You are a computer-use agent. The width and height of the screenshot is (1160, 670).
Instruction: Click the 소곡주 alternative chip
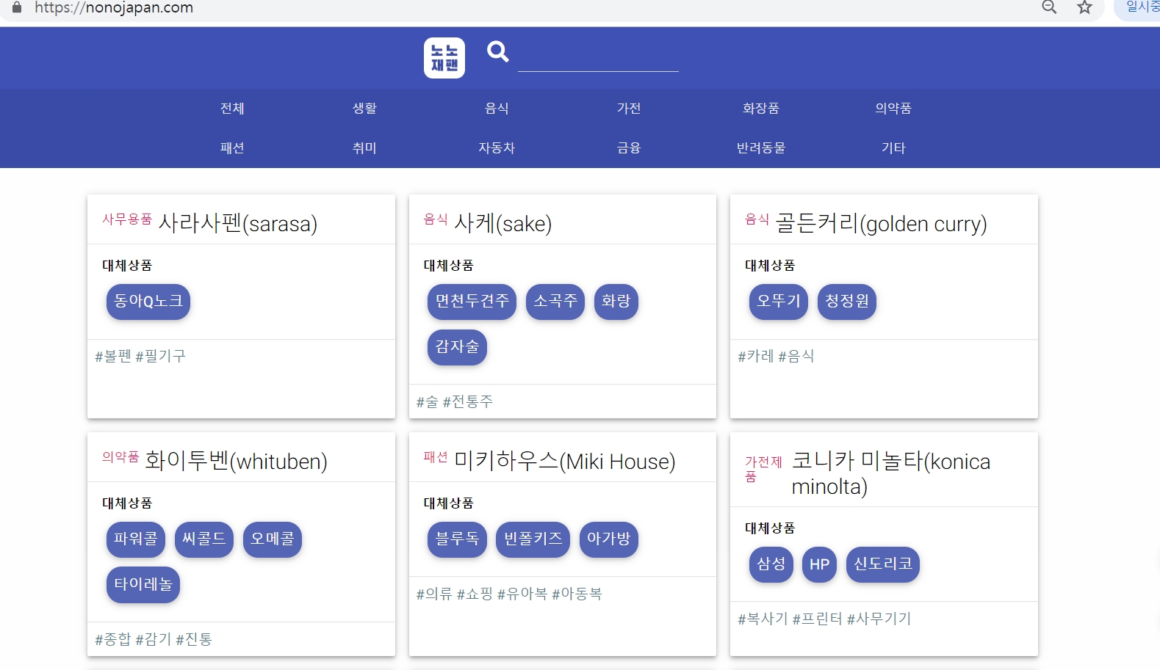555,302
